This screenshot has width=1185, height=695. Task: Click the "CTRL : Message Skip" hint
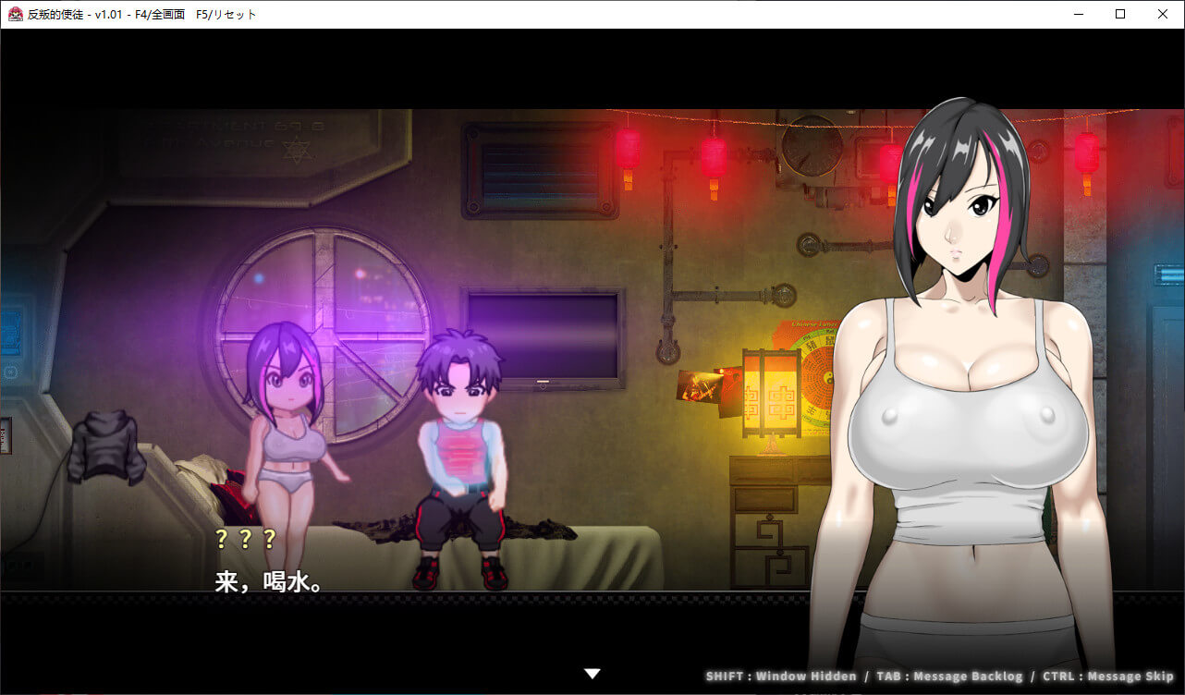[1107, 677]
